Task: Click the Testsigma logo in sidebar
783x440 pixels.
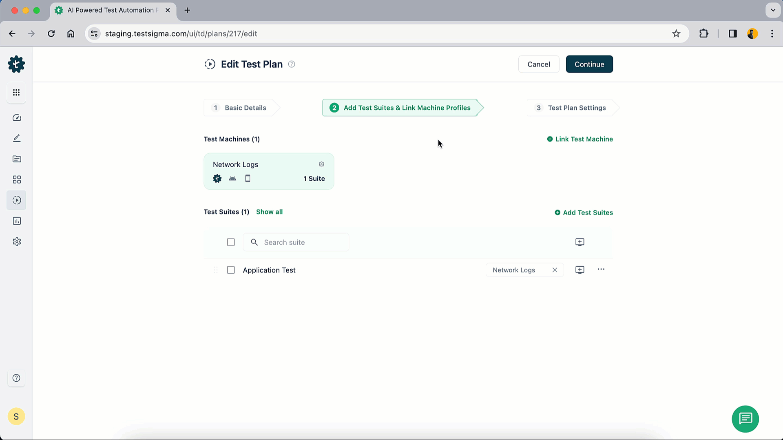Action: tap(16, 64)
